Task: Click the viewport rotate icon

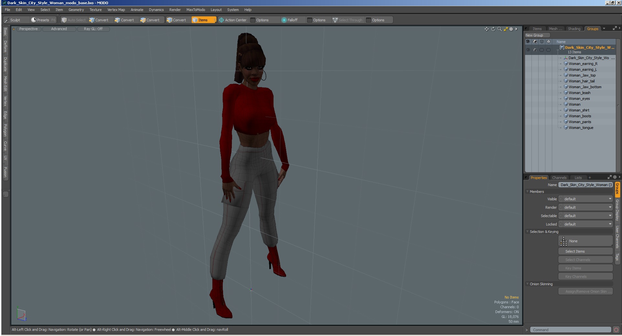Action: point(493,29)
